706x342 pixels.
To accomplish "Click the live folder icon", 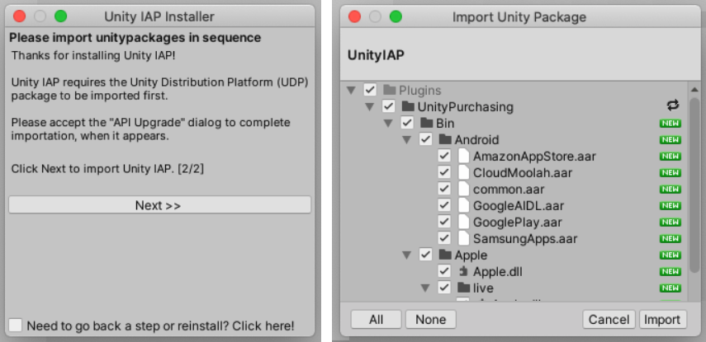I will point(463,288).
